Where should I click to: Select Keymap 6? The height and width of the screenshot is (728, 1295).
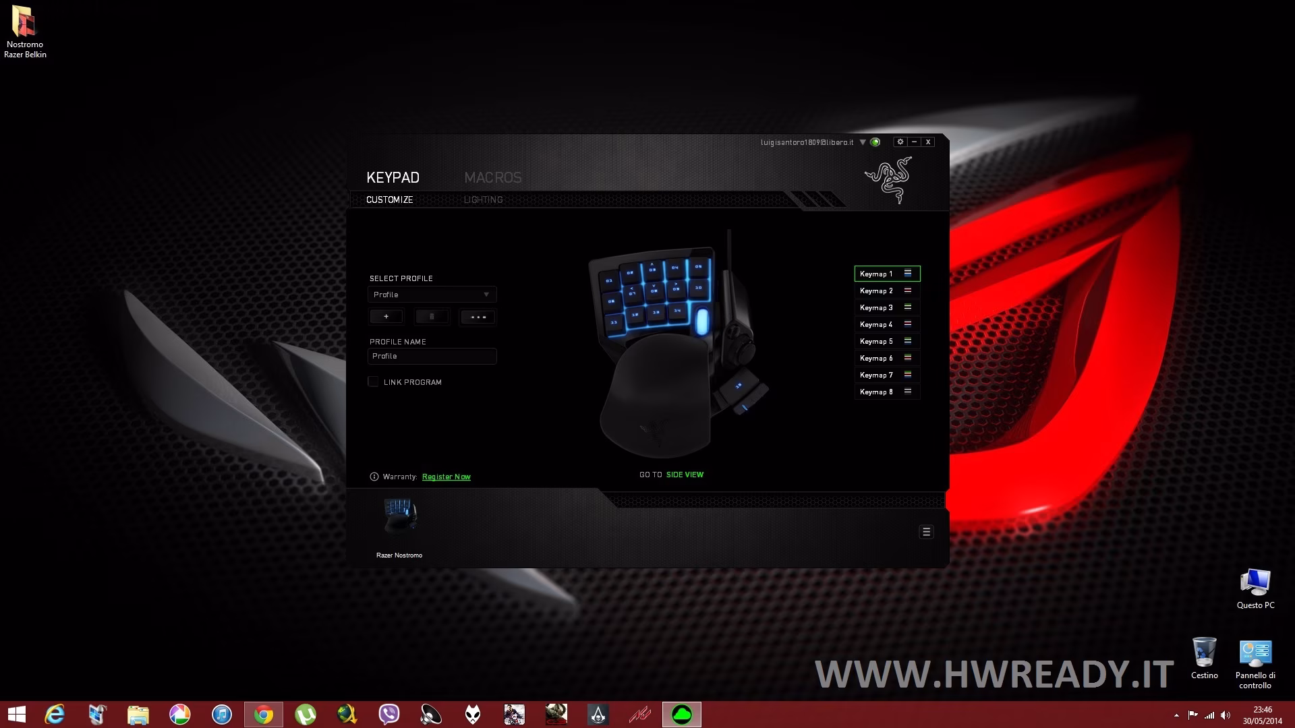pos(887,358)
